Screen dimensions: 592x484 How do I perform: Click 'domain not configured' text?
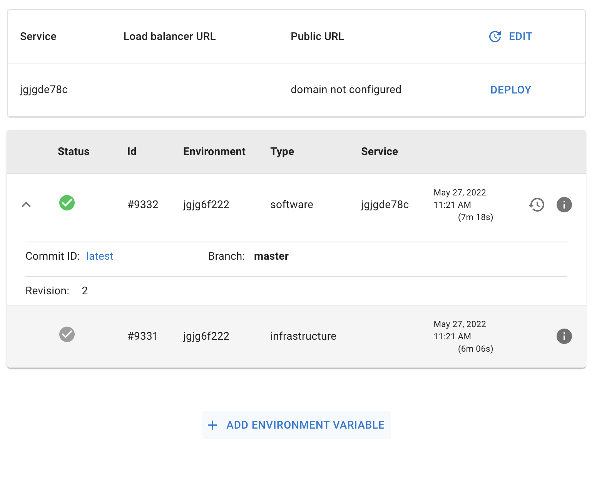tap(346, 90)
